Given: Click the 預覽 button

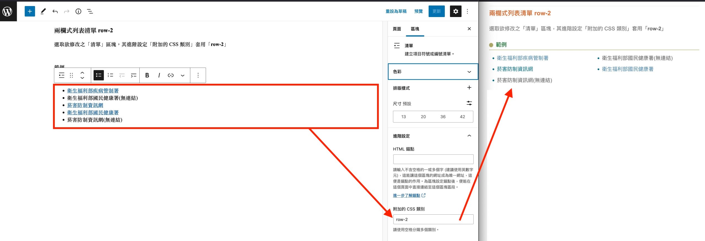Looking at the screenshot, I should tap(419, 11).
